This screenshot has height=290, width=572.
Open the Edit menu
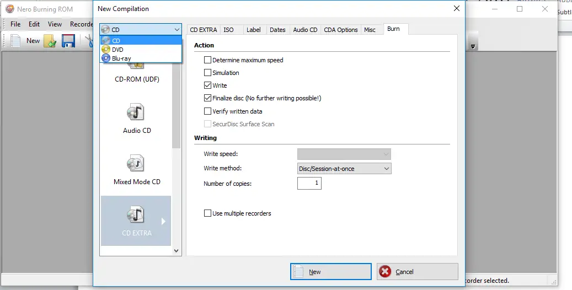click(x=34, y=24)
